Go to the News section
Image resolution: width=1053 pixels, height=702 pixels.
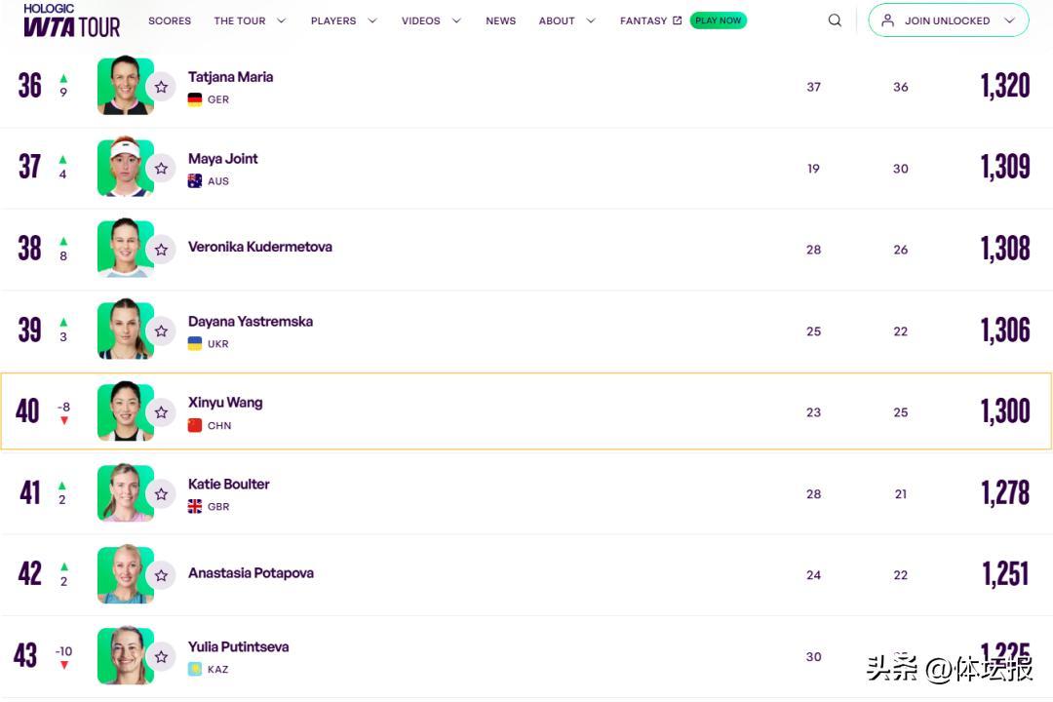[x=500, y=20]
